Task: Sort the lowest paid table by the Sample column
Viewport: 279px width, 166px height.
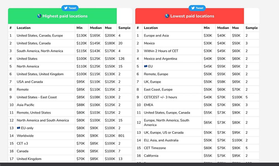Action: tap(251, 28)
